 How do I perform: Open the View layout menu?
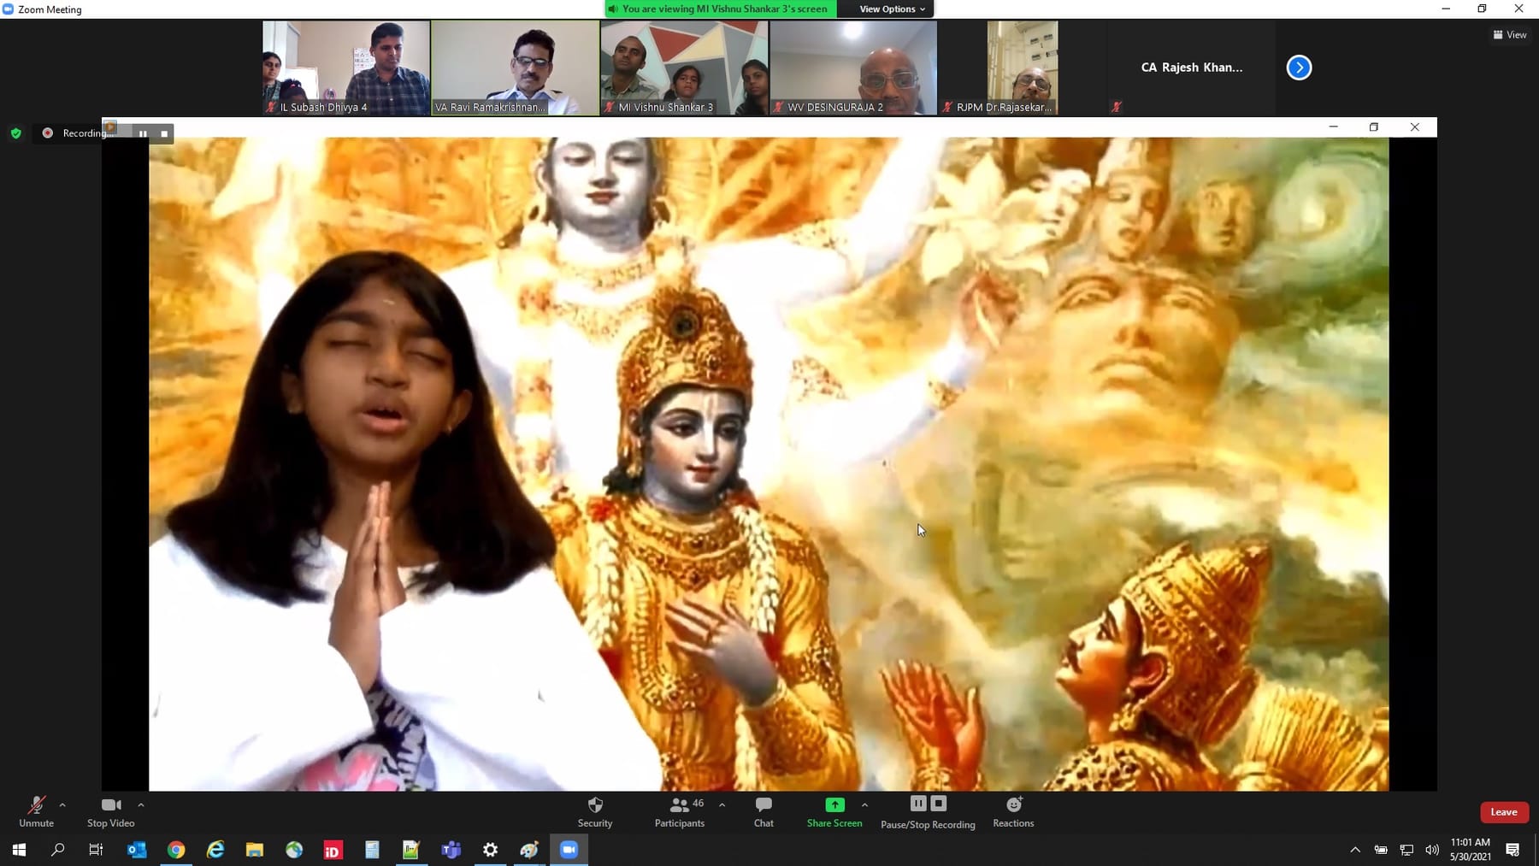pyautogui.click(x=1510, y=35)
